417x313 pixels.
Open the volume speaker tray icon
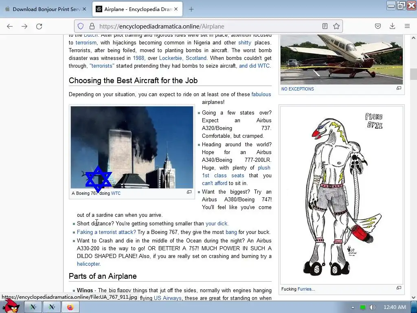click(372, 307)
